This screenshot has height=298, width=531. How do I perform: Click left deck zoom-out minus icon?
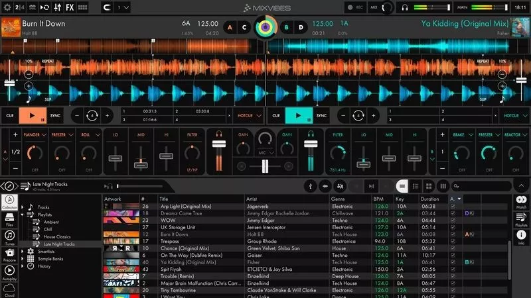(29, 74)
